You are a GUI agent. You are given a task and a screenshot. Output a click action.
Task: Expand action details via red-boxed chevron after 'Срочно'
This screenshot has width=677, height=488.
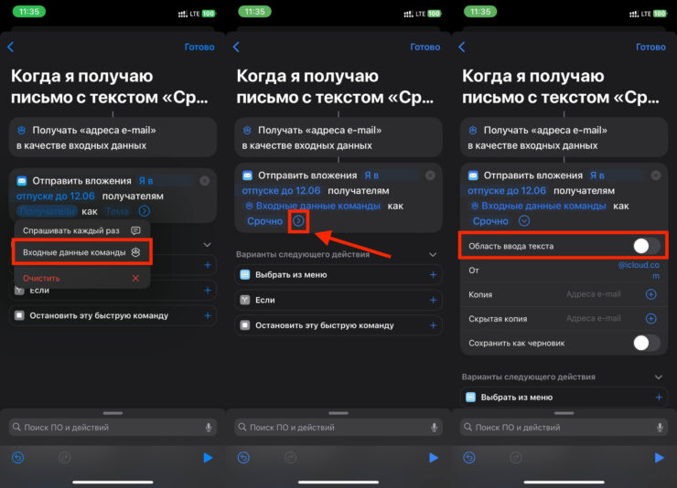pyautogui.click(x=297, y=221)
